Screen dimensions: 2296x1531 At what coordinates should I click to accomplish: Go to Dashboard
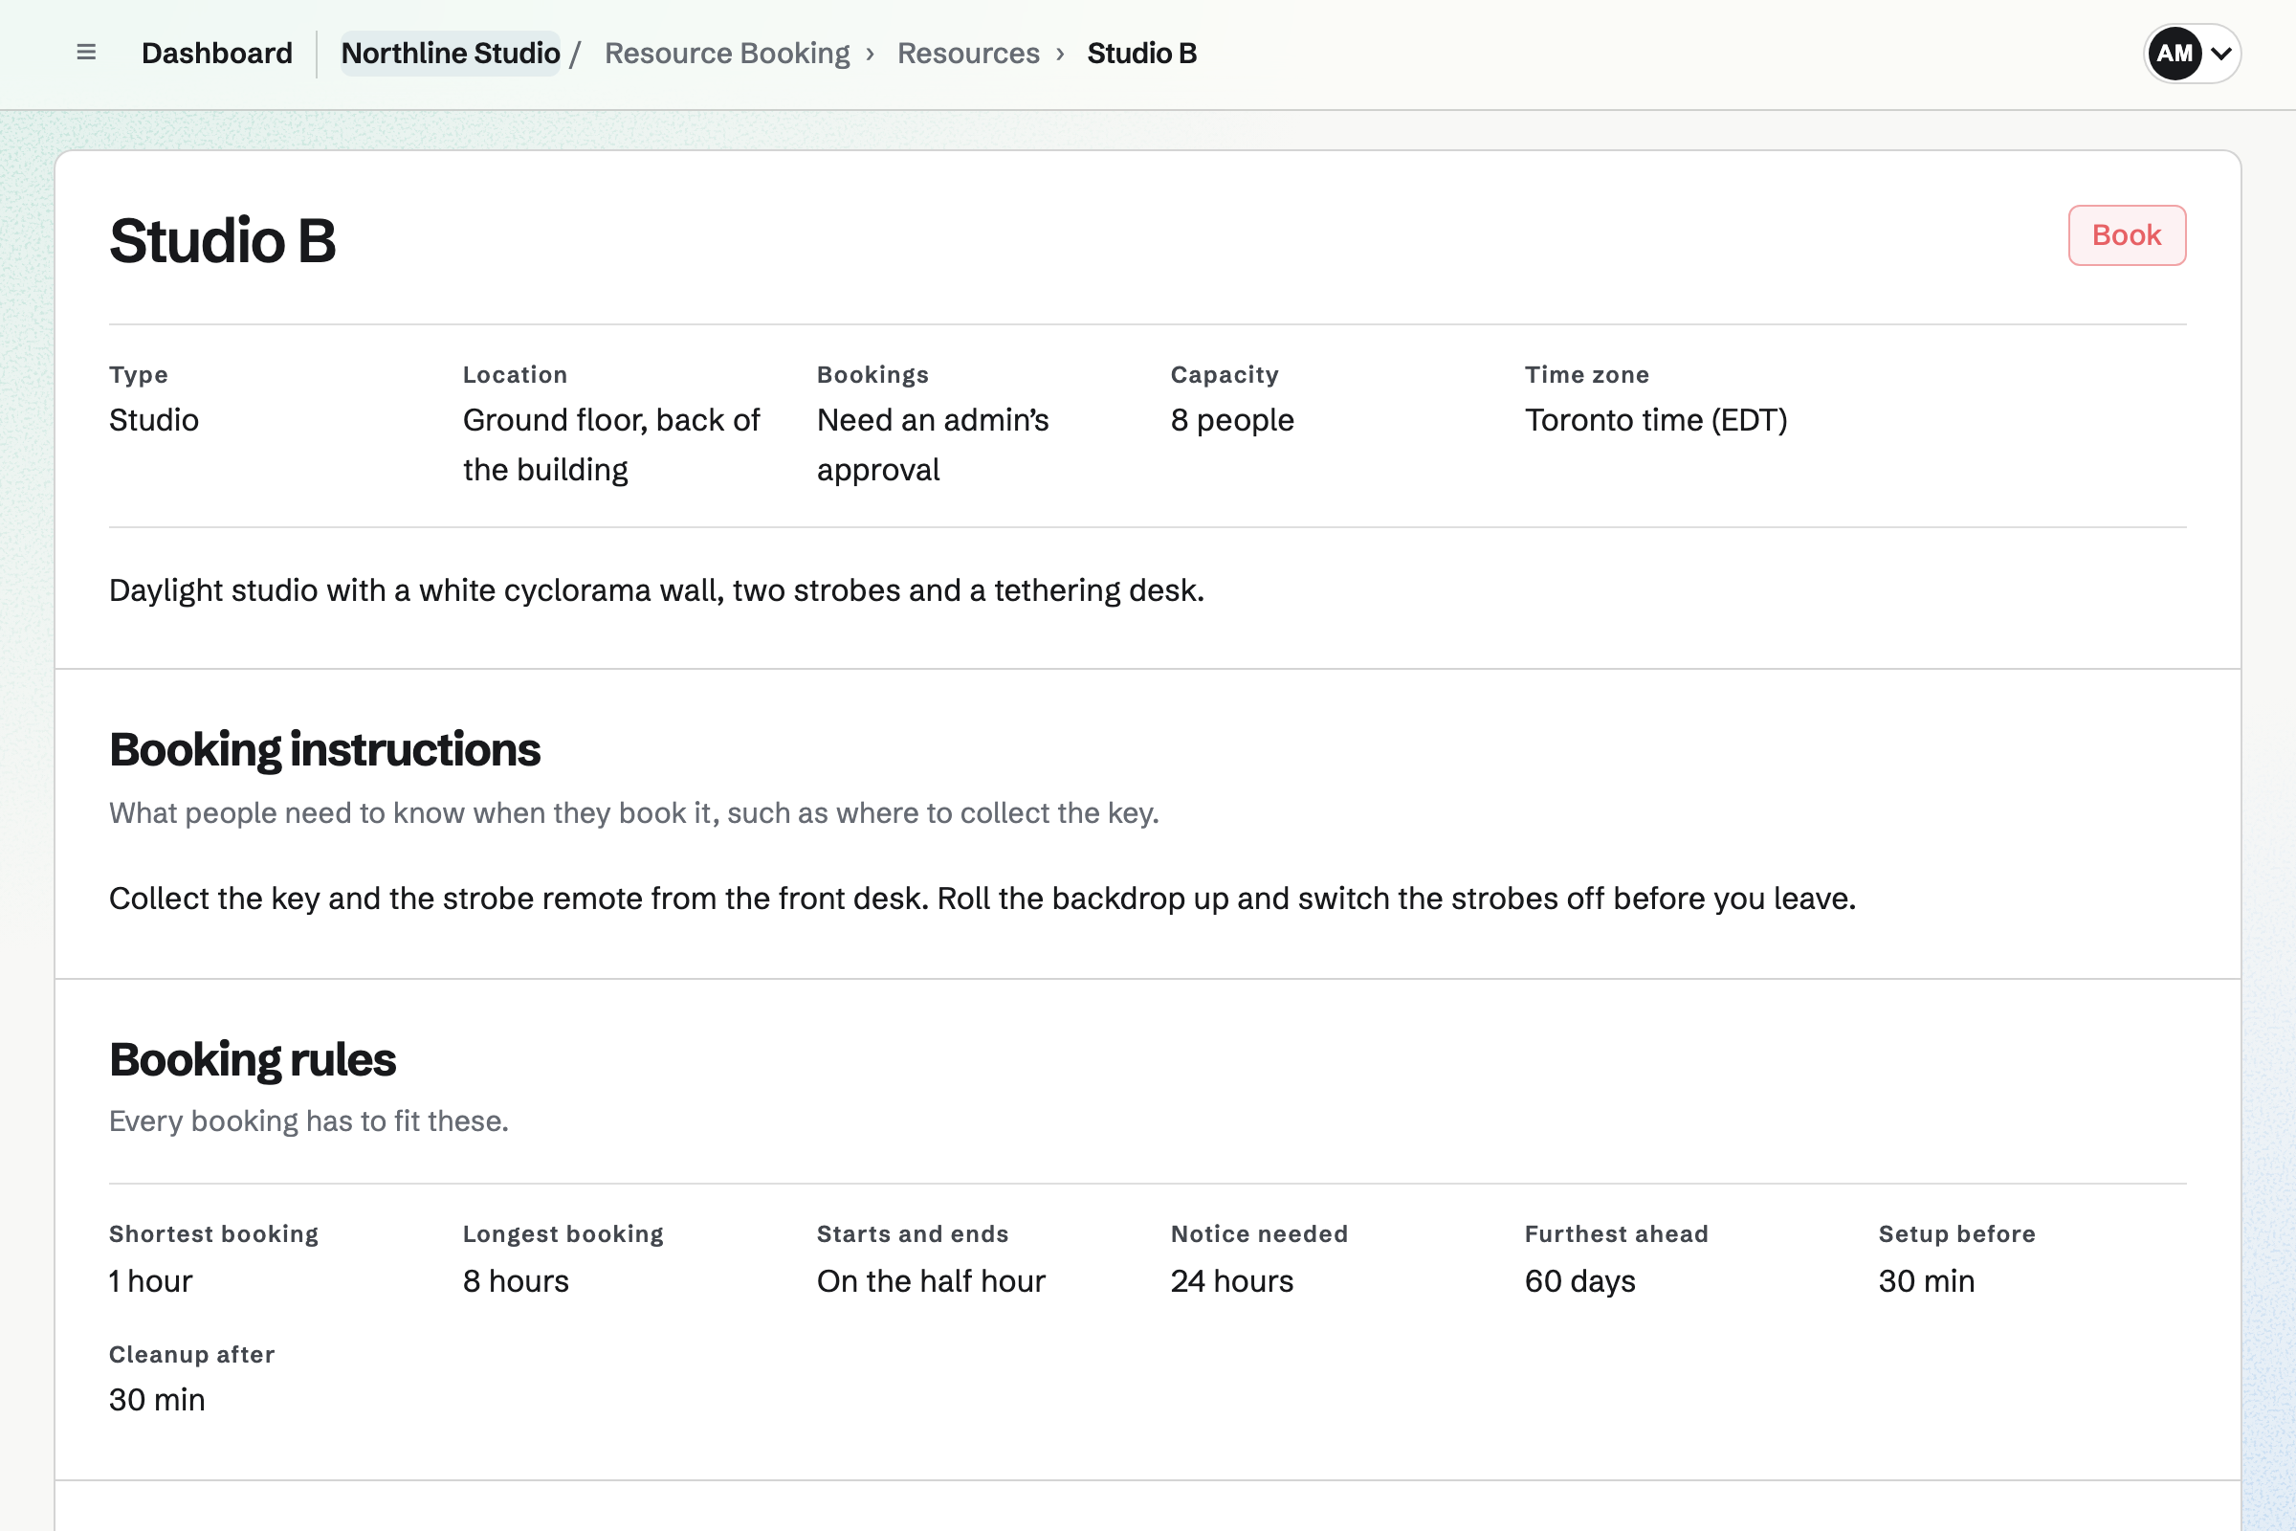[217, 53]
